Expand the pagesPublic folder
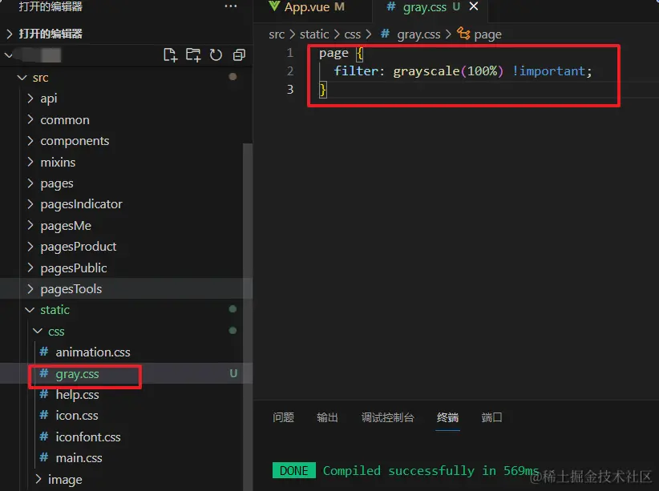 pyautogui.click(x=30, y=268)
